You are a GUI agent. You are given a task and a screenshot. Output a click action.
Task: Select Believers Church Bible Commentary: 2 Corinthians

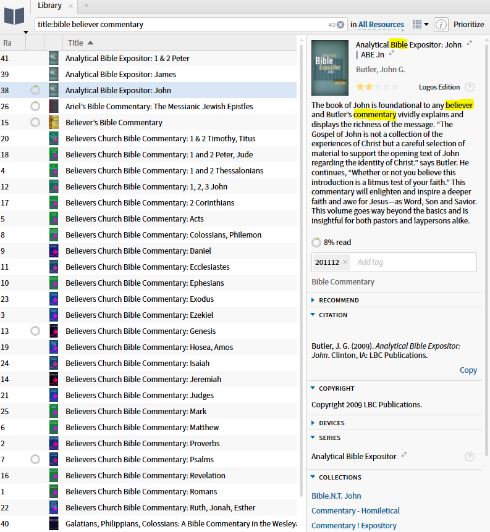pos(148,203)
